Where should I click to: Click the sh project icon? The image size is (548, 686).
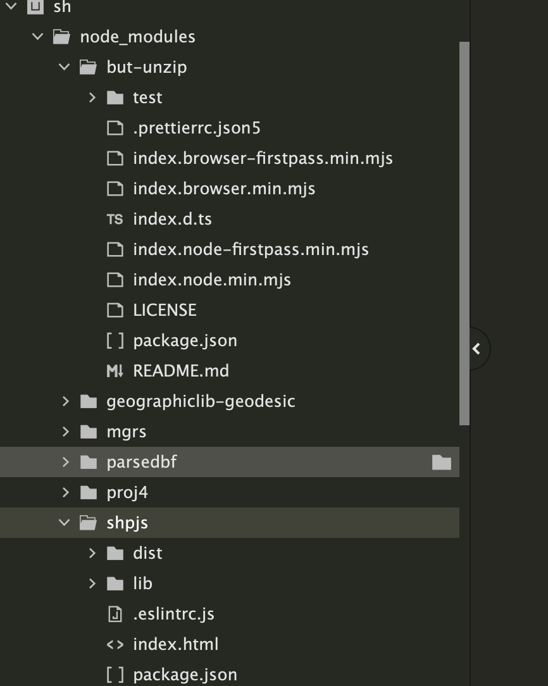35,6
